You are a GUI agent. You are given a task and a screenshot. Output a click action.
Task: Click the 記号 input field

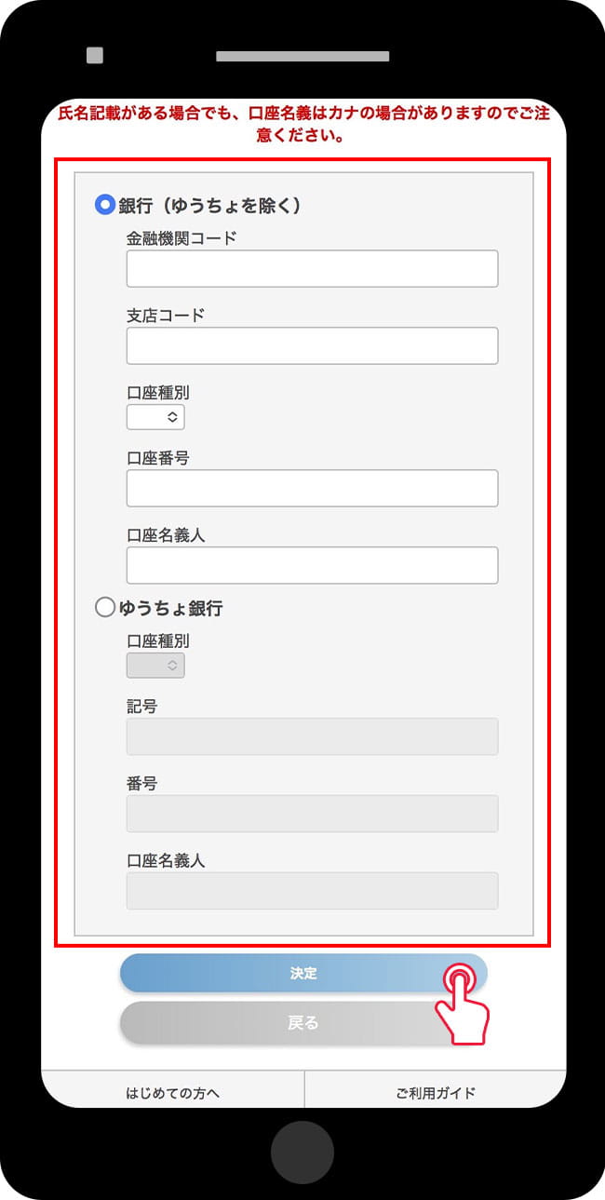click(x=312, y=736)
